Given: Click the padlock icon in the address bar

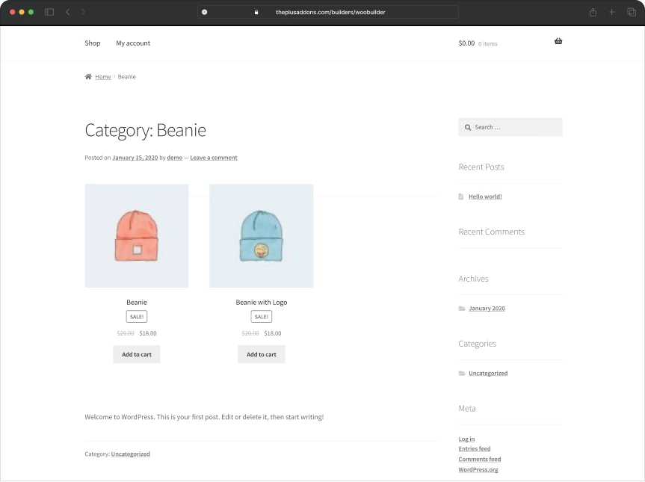Looking at the screenshot, I should pyautogui.click(x=256, y=12).
